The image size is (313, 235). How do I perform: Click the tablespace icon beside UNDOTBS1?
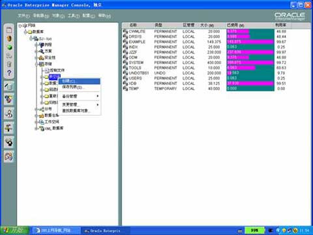(x=125, y=73)
